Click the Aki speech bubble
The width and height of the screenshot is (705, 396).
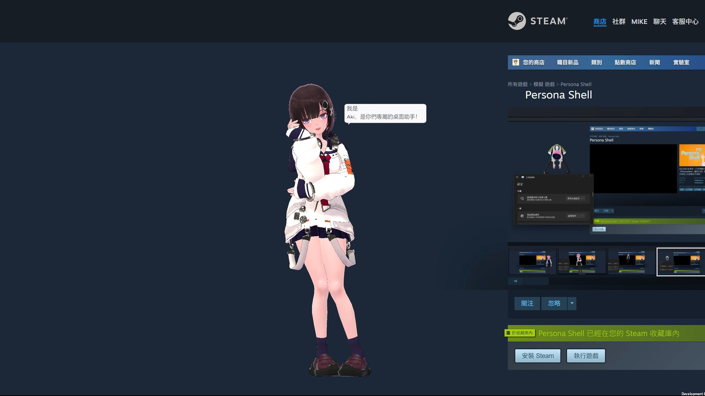pyautogui.click(x=385, y=113)
